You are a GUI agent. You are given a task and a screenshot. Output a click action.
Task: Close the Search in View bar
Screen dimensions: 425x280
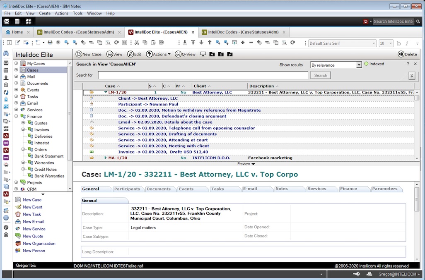pos(415,64)
